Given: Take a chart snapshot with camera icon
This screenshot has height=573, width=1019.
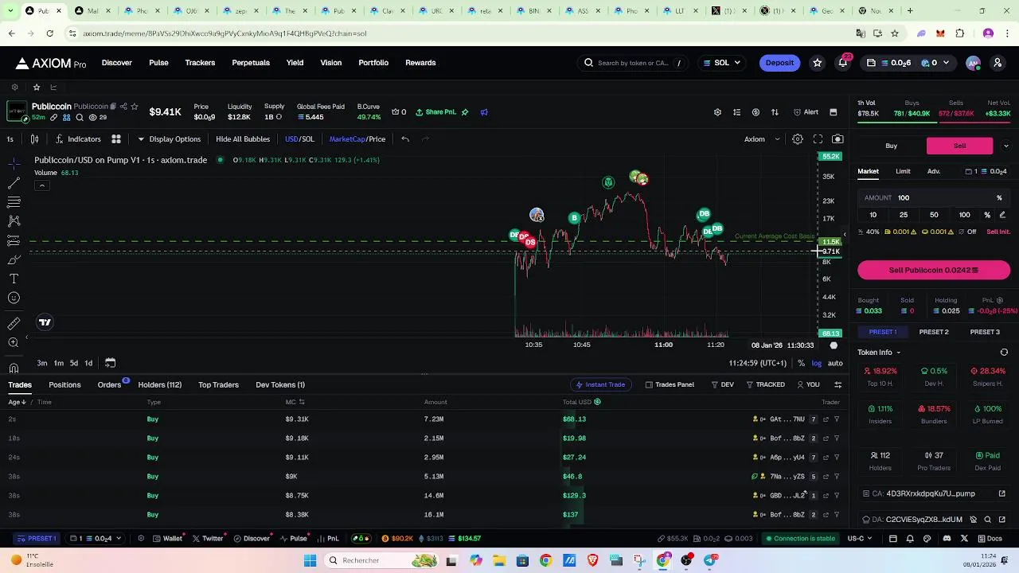Looking at the screenshot, I should (837, 139).
